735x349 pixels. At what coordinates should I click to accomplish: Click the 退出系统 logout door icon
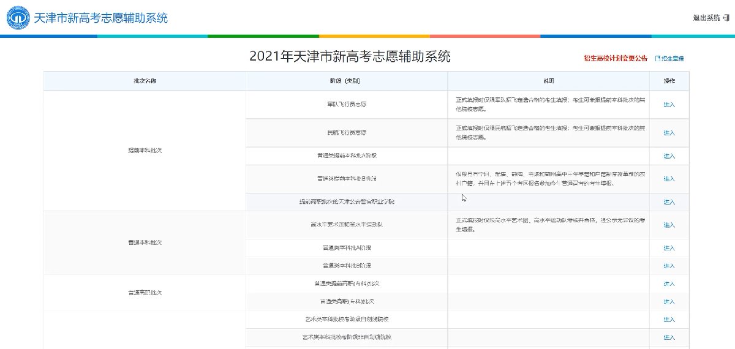click(x=725, y=18)
